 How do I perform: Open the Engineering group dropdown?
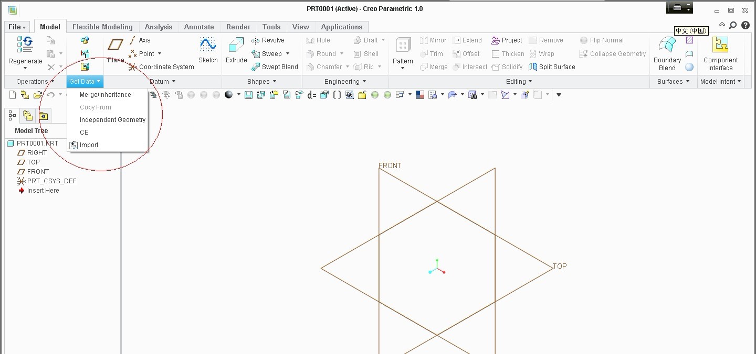click(x=344, y=81)
